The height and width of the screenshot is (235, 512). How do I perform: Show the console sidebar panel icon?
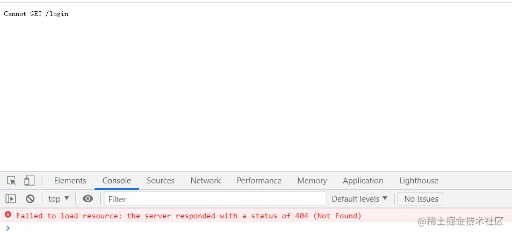(x=11, y=199)
